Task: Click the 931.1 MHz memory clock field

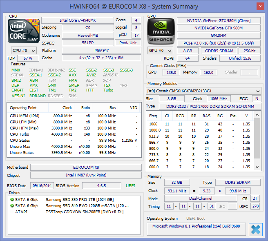Action: pos(177,191)
